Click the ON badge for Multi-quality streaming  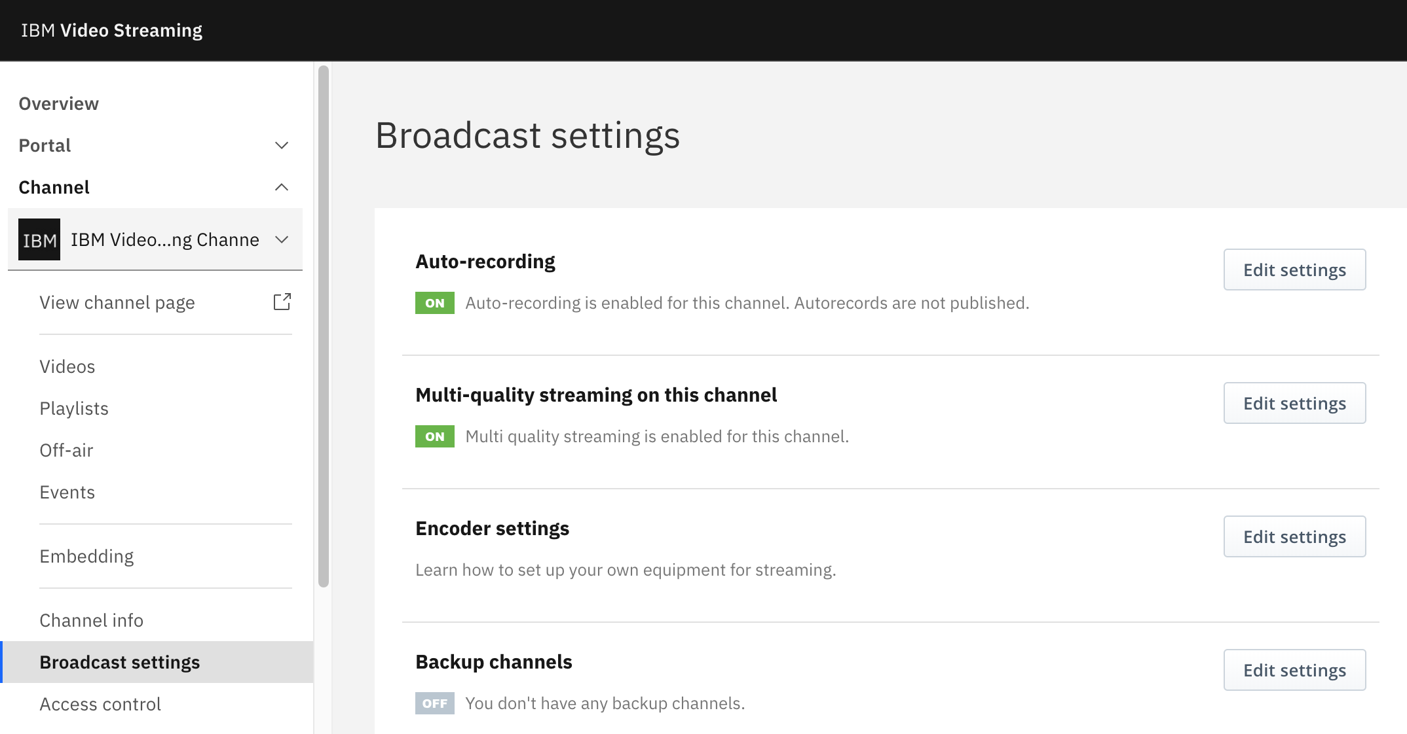(x=435, y=436)
